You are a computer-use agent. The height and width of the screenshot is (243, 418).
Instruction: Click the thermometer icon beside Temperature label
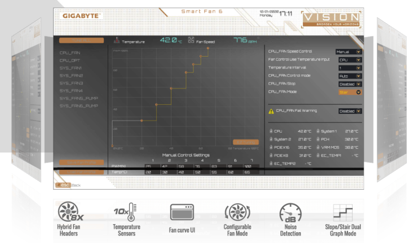[116, 40]
